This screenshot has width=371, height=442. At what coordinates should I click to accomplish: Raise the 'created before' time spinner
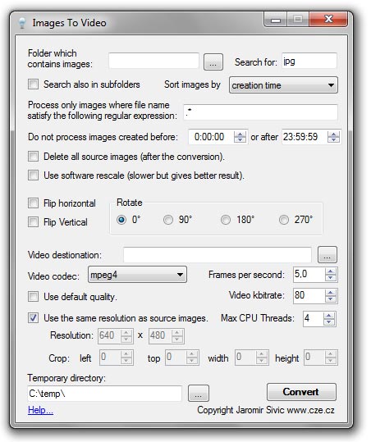pos(240,134)
